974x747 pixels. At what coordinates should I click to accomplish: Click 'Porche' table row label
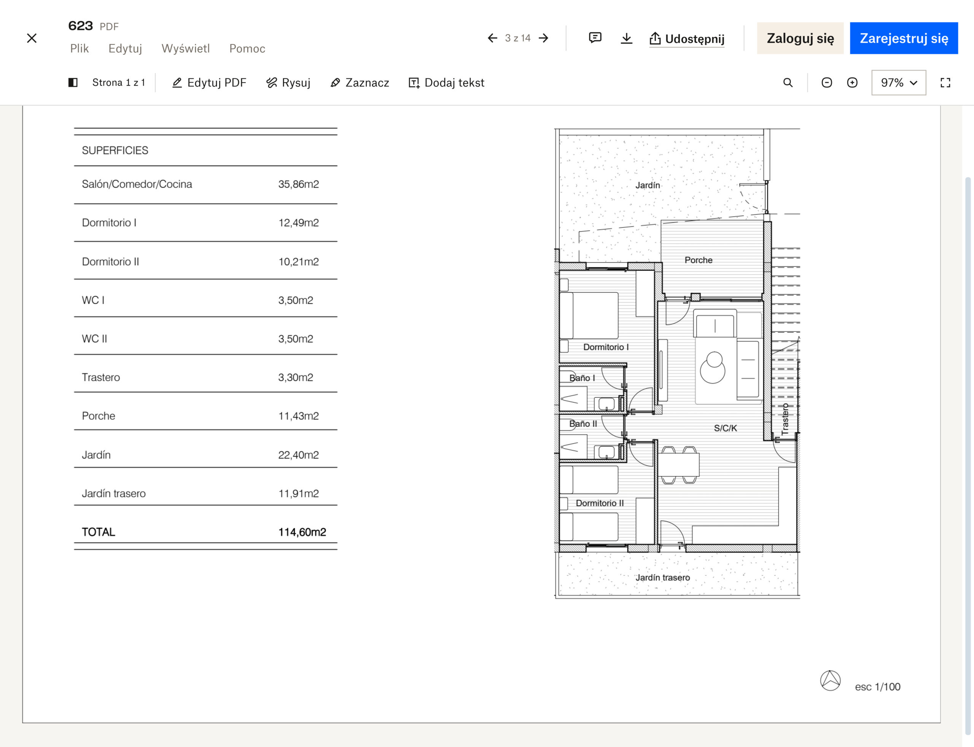pos(98,416)
